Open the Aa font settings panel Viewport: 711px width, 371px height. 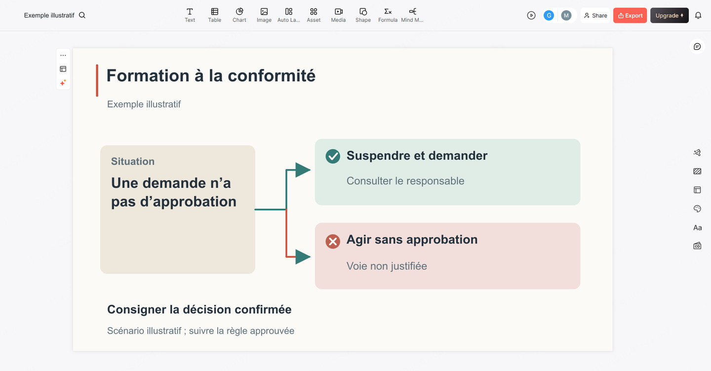click(x=697, y=228)
